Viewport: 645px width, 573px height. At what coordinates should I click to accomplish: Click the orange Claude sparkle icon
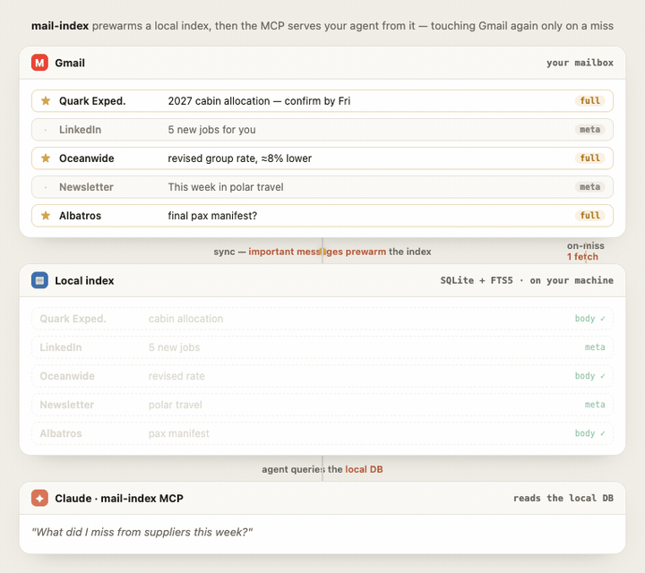pyautogui.click(x=39, y=498)
